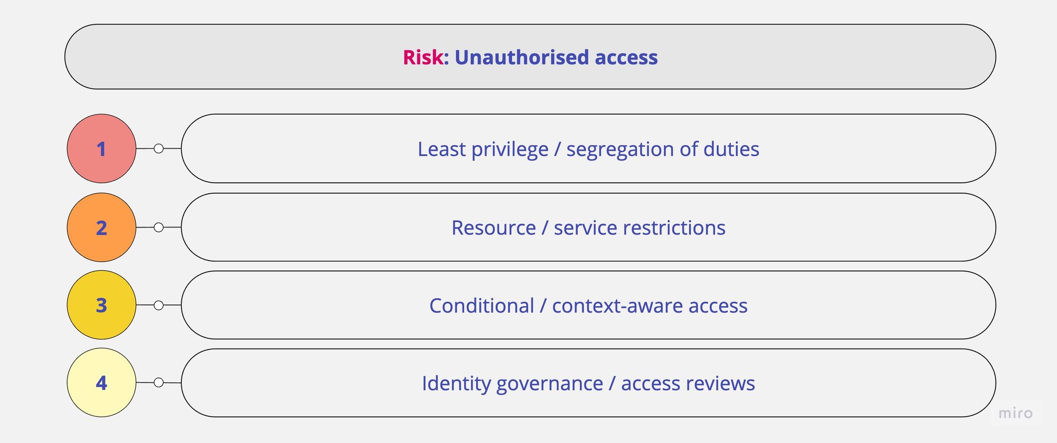Select the connector dot beside circle 4
The image size is (1057, 443).
coord(159,382)
